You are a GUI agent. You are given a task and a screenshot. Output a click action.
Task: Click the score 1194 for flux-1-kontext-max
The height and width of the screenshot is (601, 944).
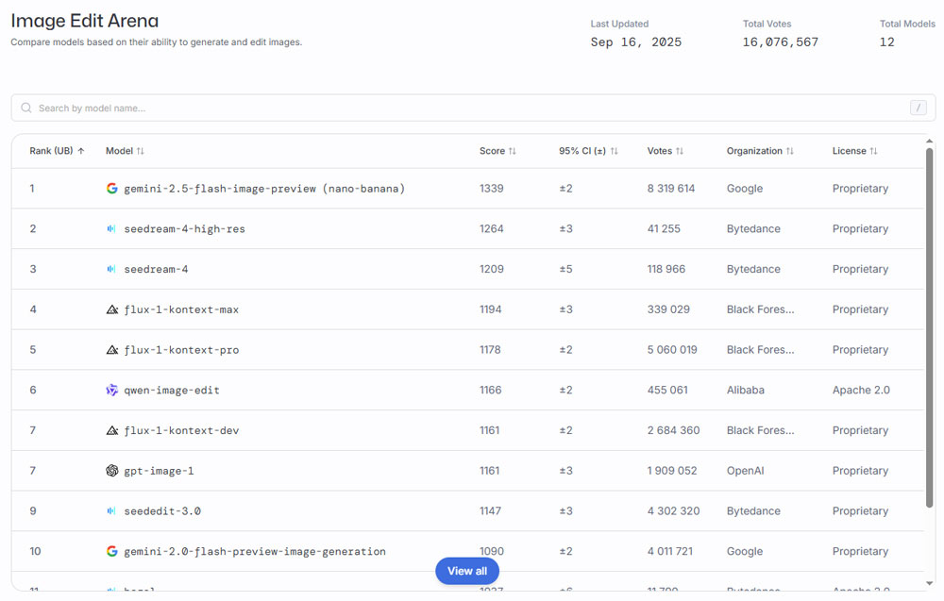[x=491, y=309]
